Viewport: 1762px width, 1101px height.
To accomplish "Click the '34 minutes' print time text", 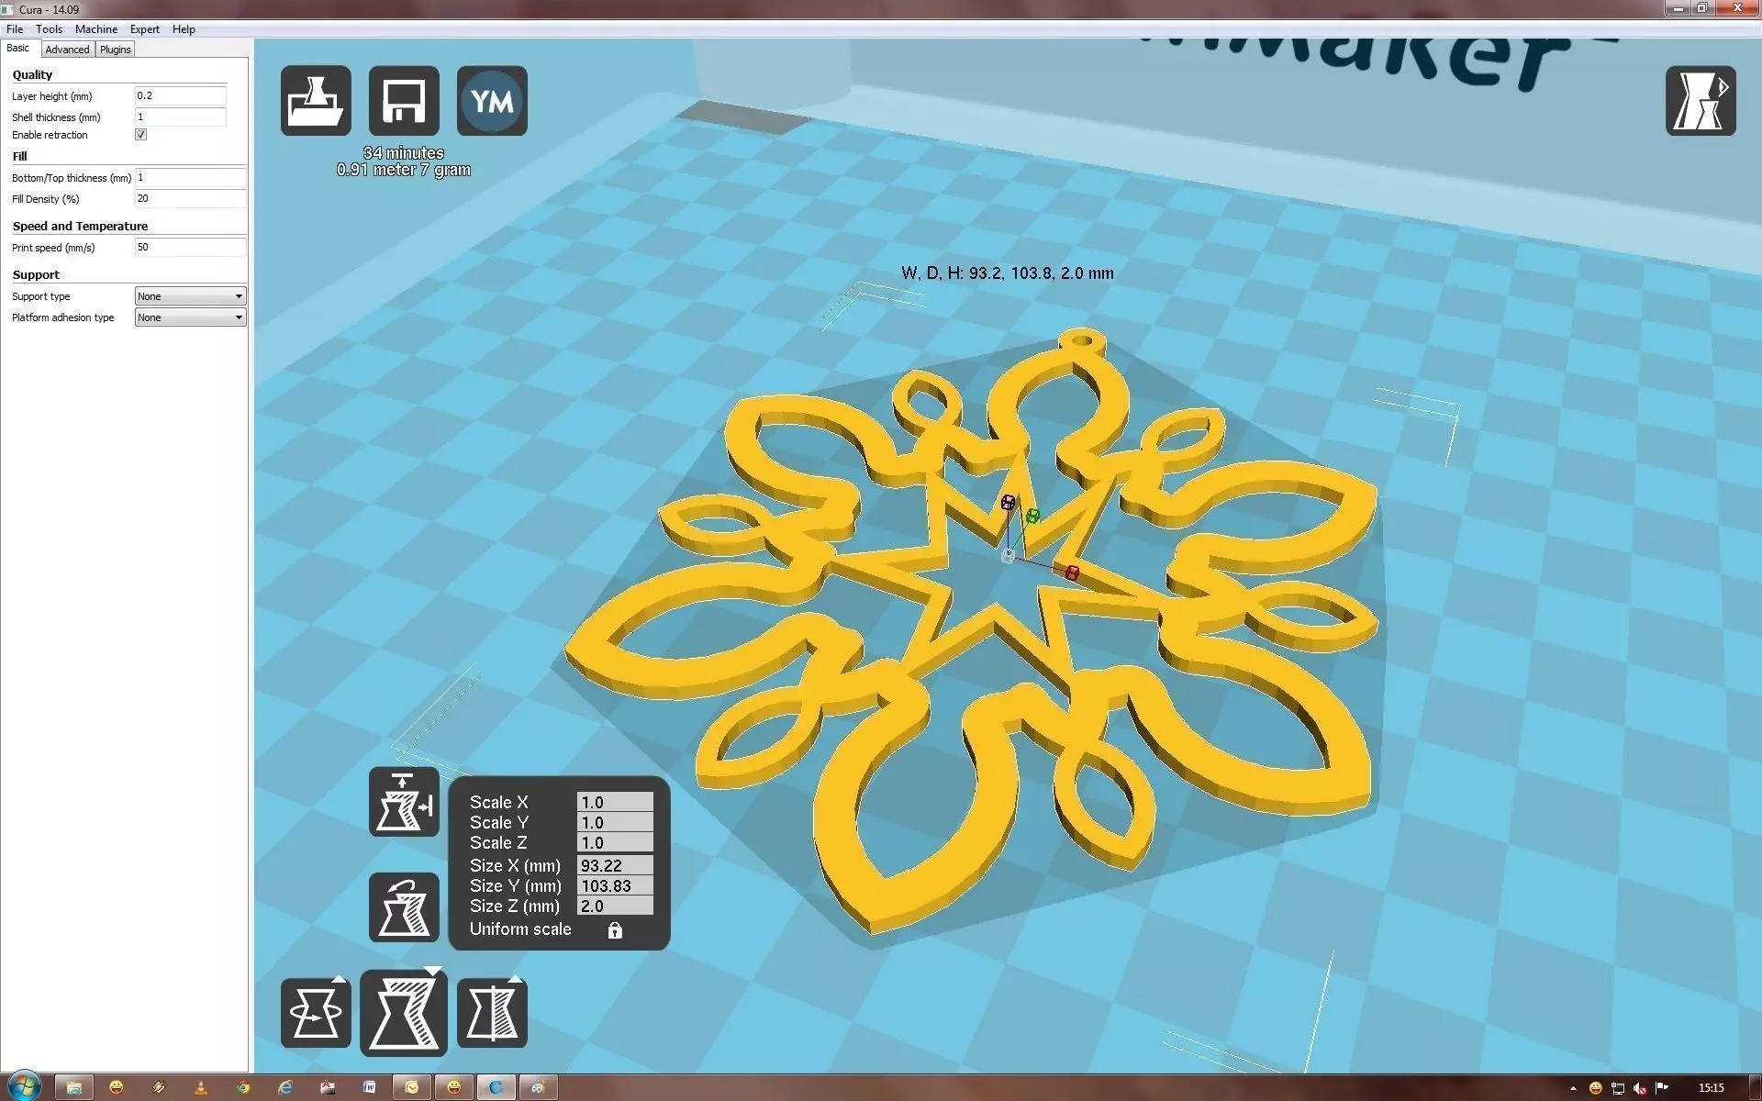I will click(x=404, y=153).
